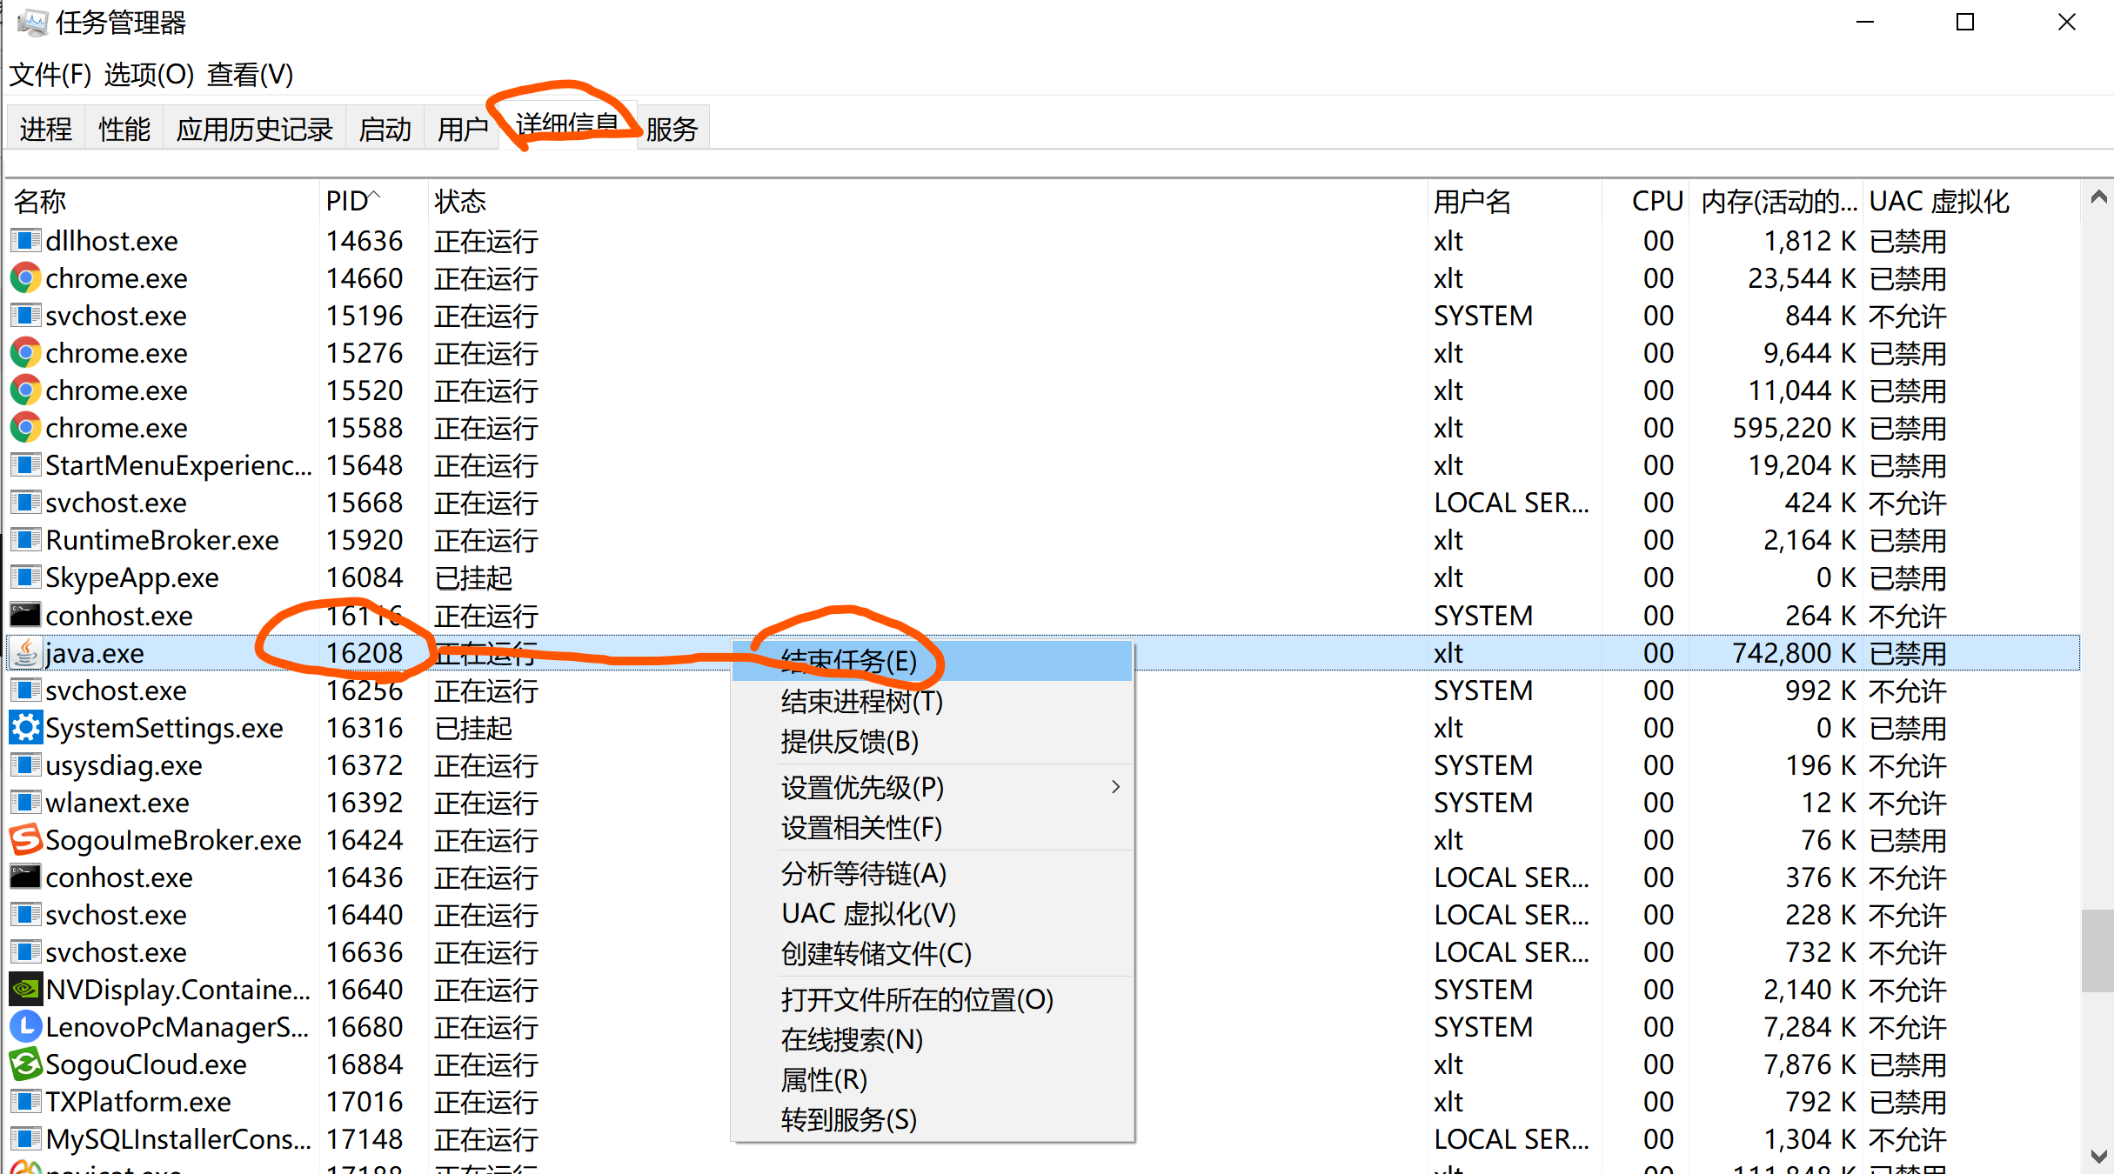Image resolution: width=2114 pixels, height=1174 pixels.
Task: Click the conhost.exe console icon PID 16436
Action: (x=25, y=877)
